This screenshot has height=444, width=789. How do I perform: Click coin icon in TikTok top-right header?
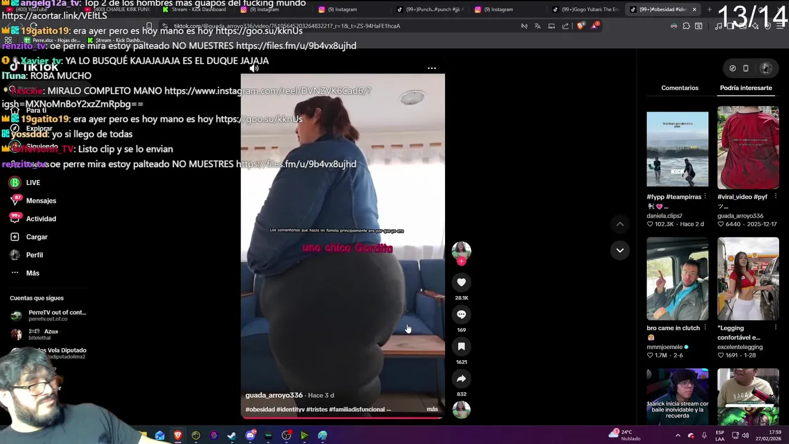pyautogui.click(x=732, y=68)
